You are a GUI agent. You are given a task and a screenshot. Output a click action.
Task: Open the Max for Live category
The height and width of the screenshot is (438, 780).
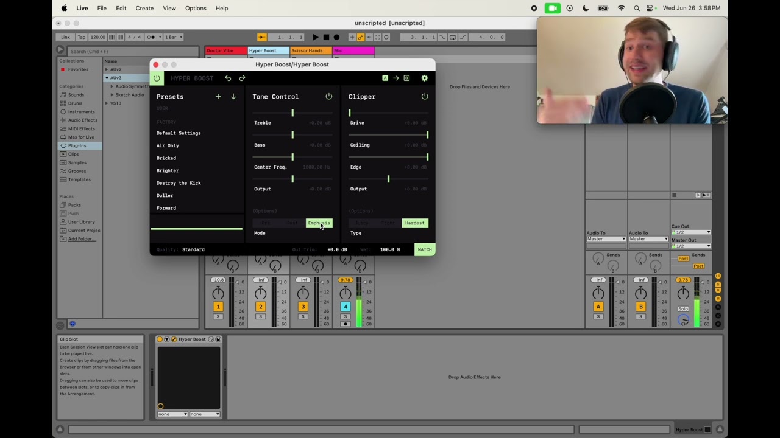point(81,137)
